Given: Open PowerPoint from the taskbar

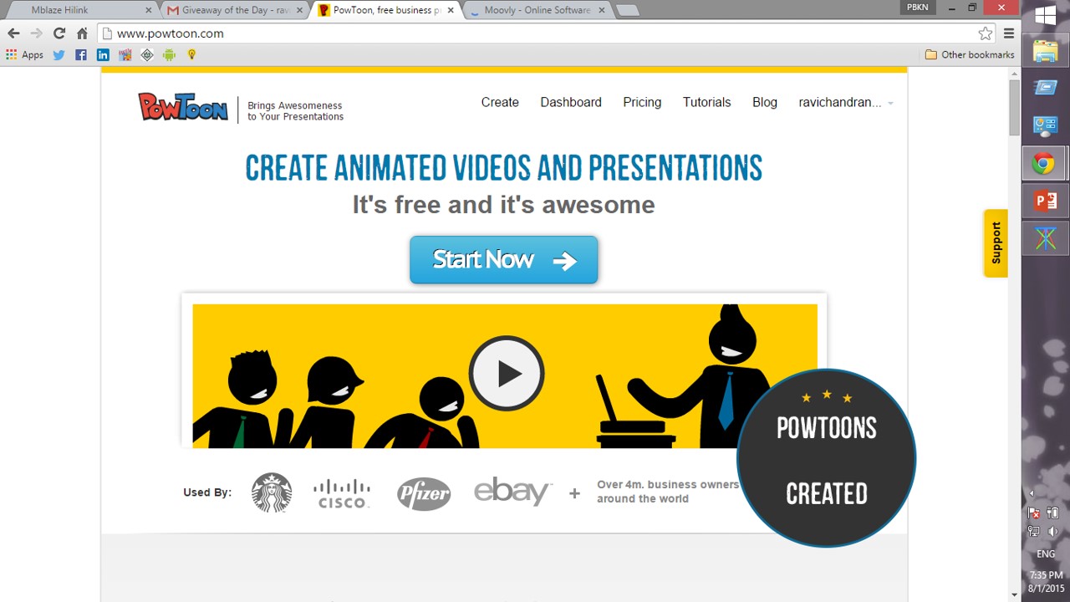Looking at the screenshot, I should click(x=1045, y=201).
